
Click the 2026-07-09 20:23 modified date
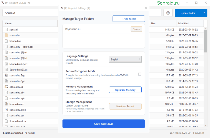point(188,35)
